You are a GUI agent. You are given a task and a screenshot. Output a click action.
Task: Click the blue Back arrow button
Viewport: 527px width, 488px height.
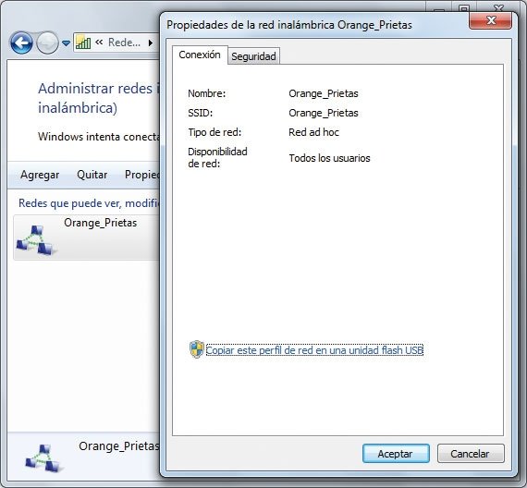tap(21, 43)
